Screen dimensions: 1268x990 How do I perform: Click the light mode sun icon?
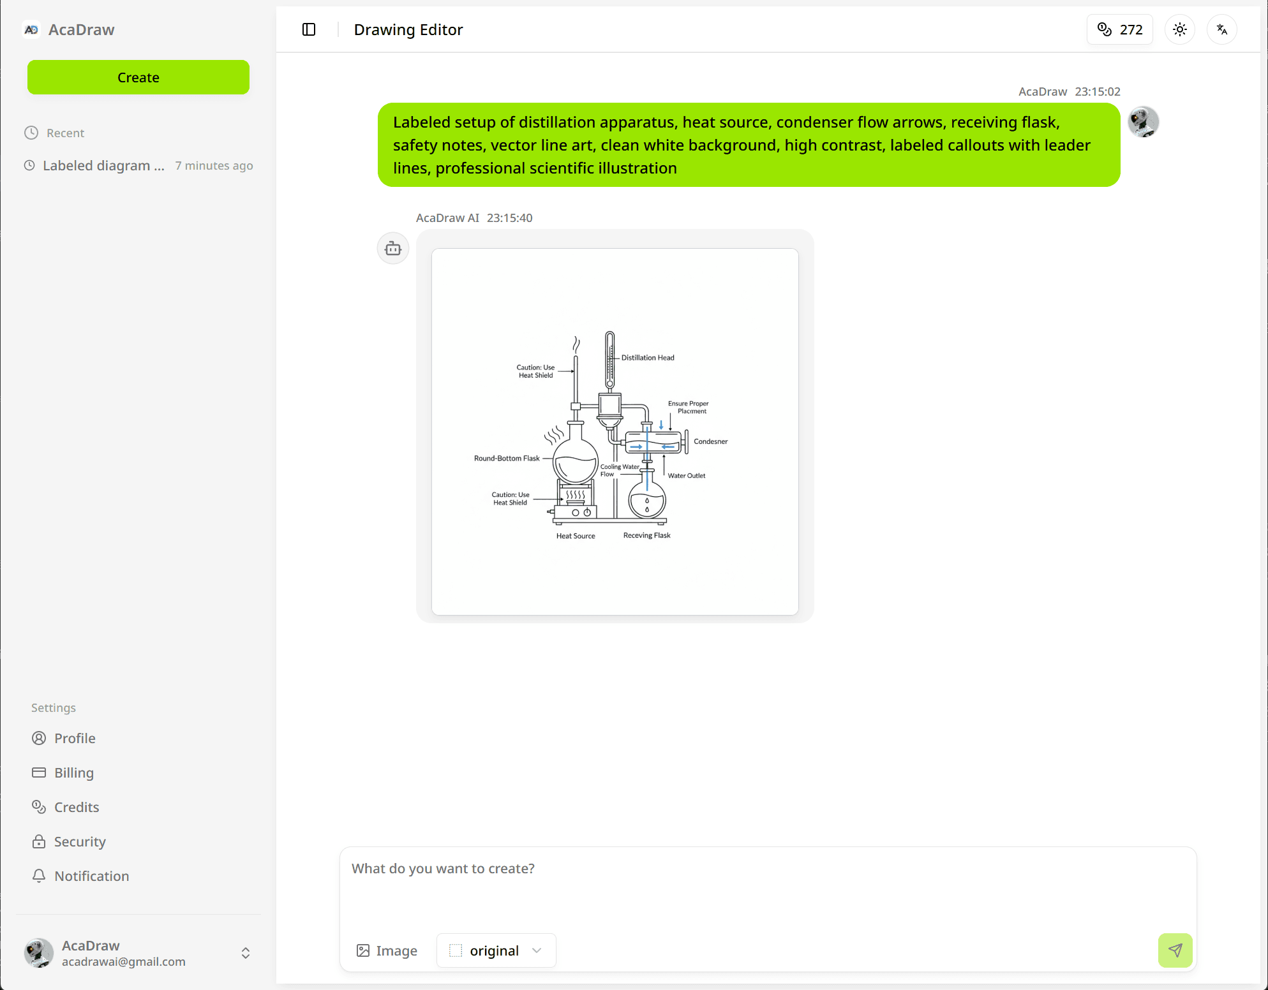point(1179,29)
